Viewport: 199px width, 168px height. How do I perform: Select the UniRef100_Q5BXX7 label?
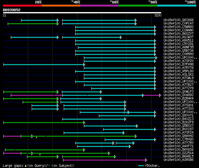click(x=178, y=126)
